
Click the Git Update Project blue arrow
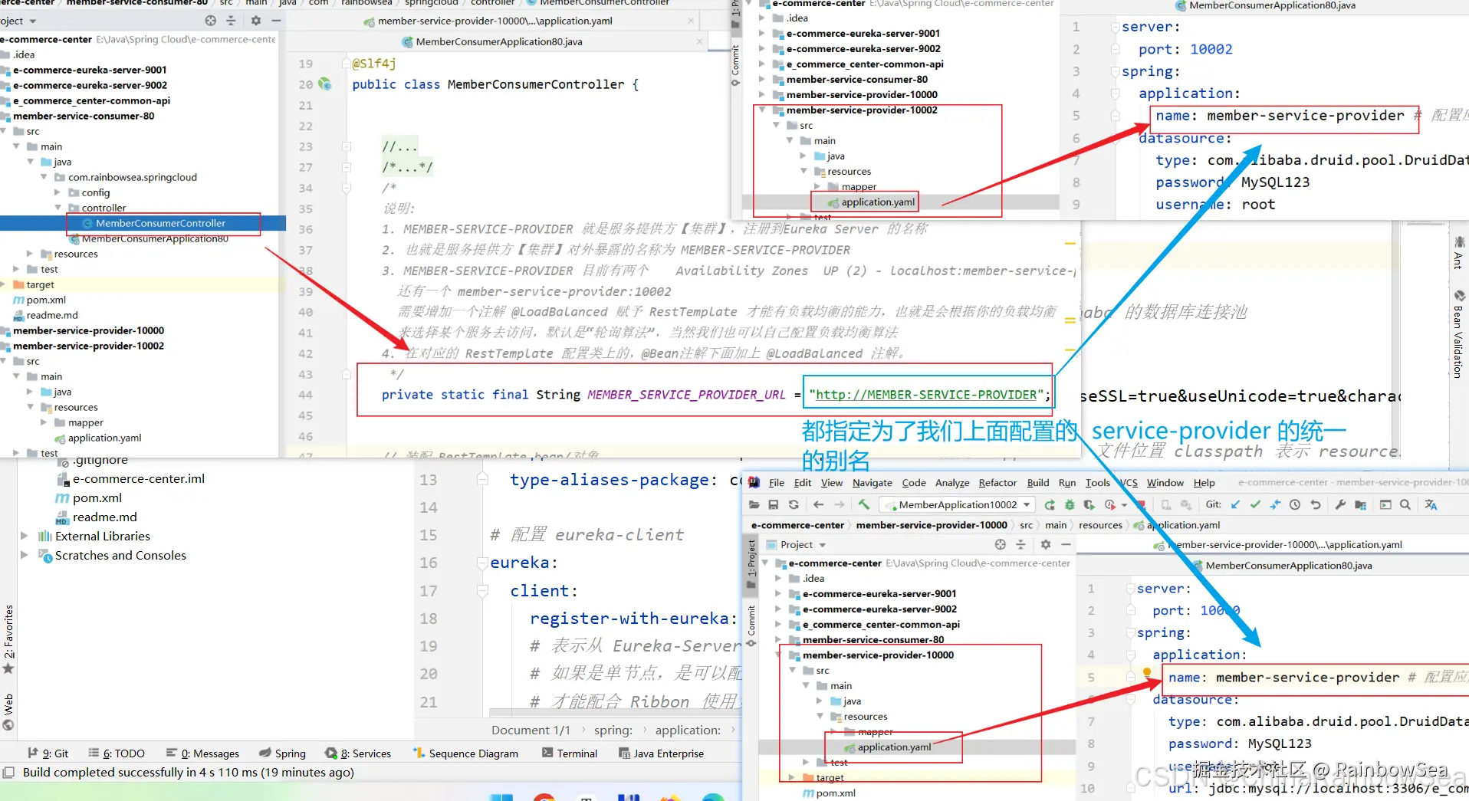pos(1235,505)
